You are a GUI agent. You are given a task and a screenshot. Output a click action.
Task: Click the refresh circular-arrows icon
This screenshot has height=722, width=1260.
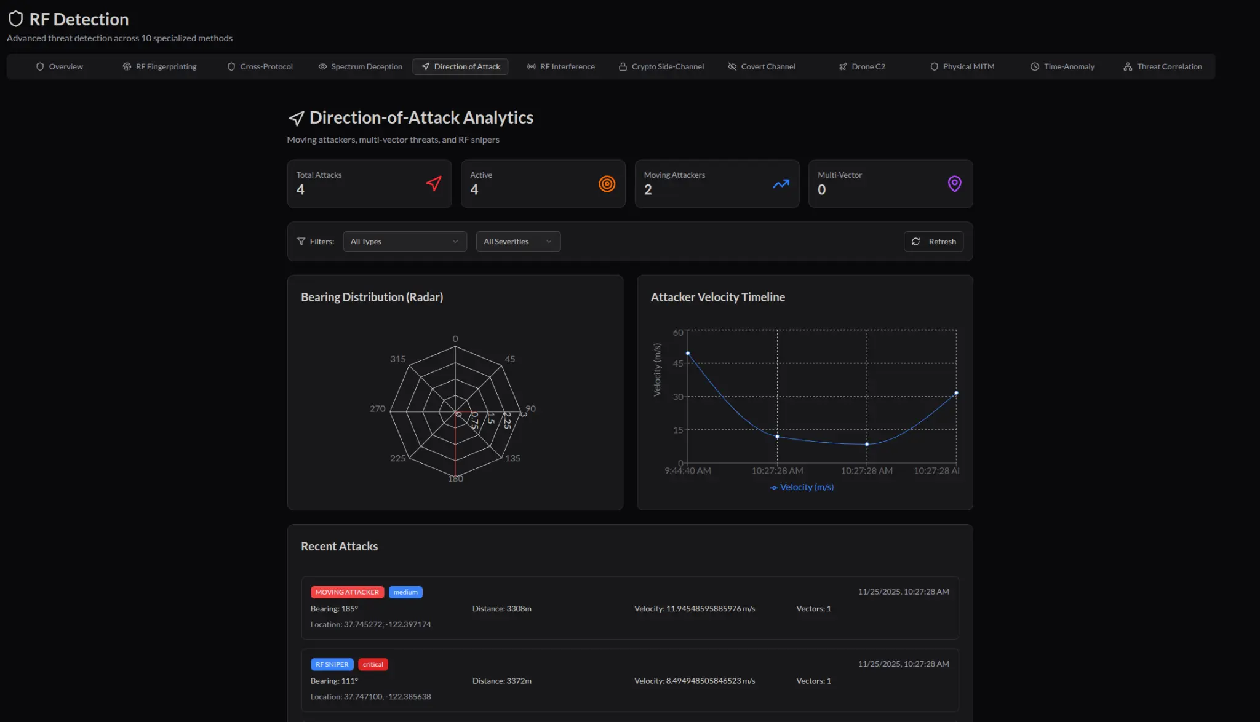[x=916, y=241]
